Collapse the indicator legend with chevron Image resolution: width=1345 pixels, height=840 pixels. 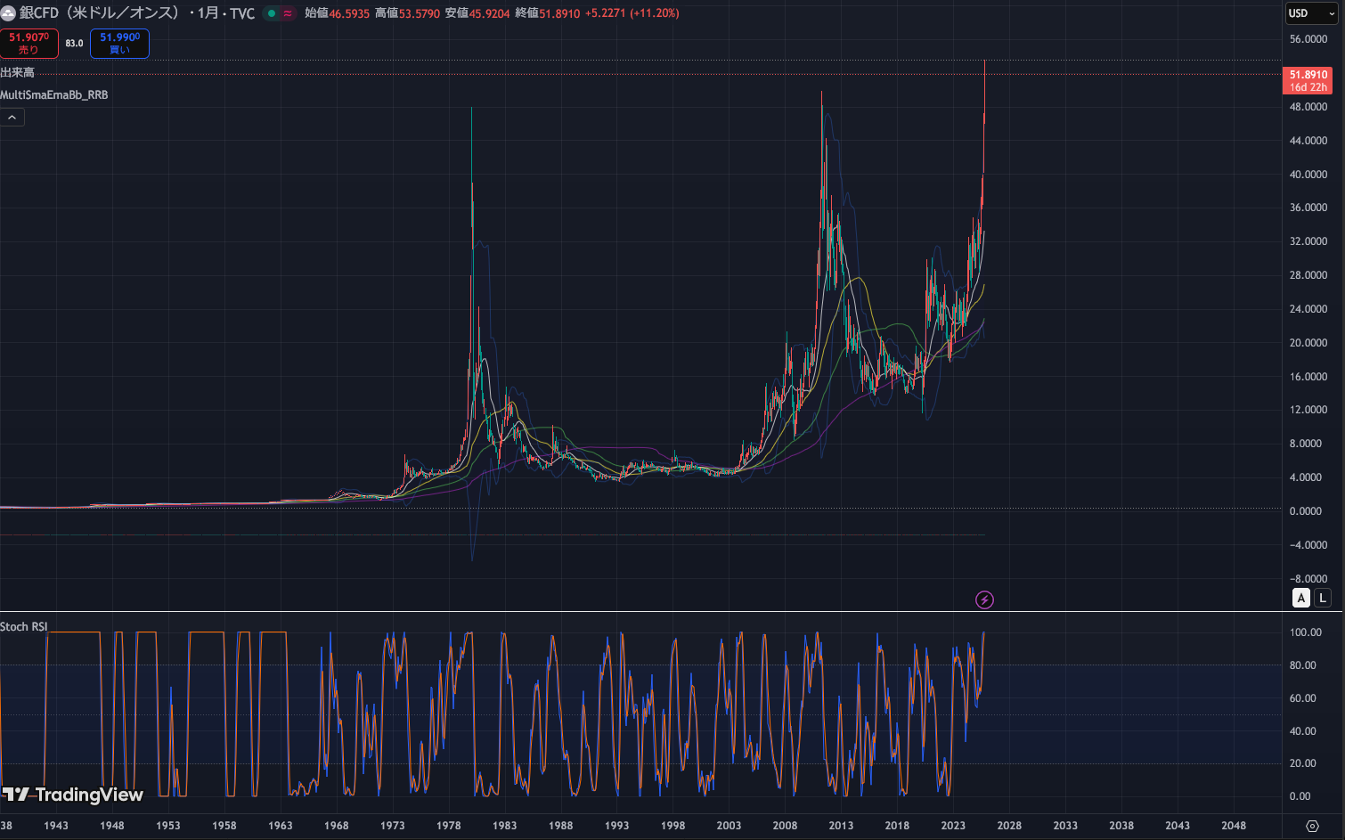[12, 118]
